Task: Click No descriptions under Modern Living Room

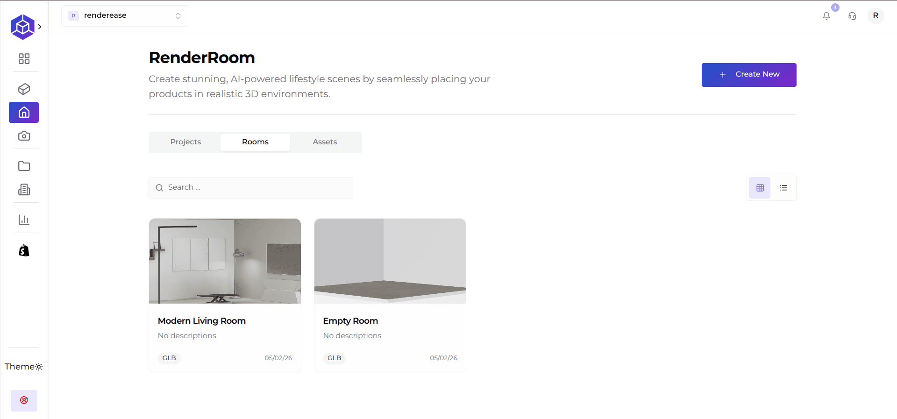Action: pyautogui.click(x=187, y=336)
